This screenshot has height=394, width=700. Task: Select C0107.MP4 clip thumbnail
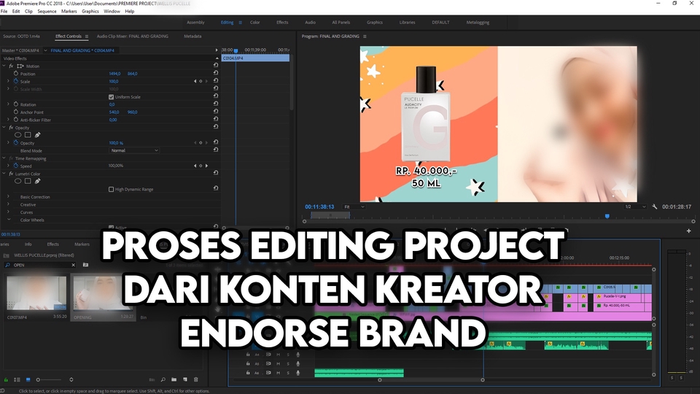pos(36,293)
